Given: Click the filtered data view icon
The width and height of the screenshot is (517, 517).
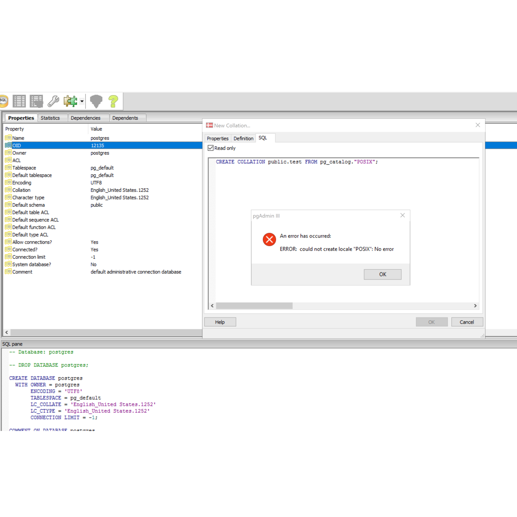Looking at the screenshot, I should click(x=36, y=101).
